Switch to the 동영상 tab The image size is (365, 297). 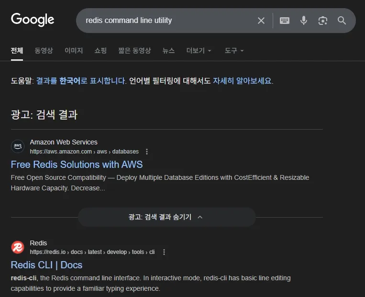[44, 51]
